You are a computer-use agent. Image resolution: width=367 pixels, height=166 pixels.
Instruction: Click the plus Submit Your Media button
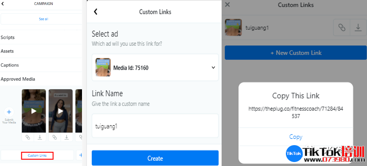click(9, 112)
